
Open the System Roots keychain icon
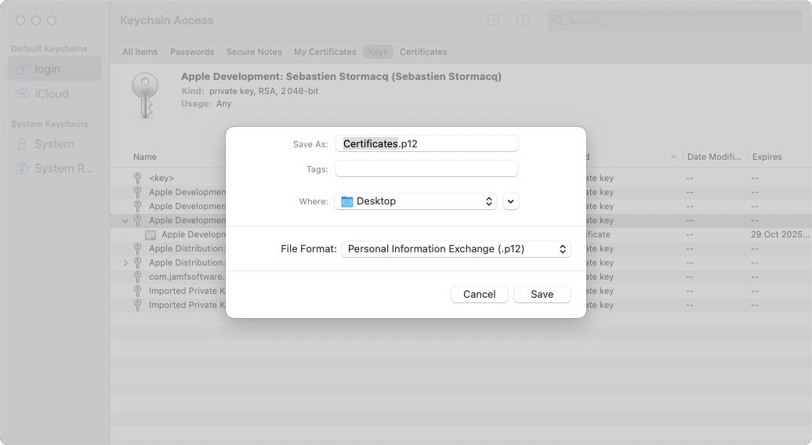(22, 168)
